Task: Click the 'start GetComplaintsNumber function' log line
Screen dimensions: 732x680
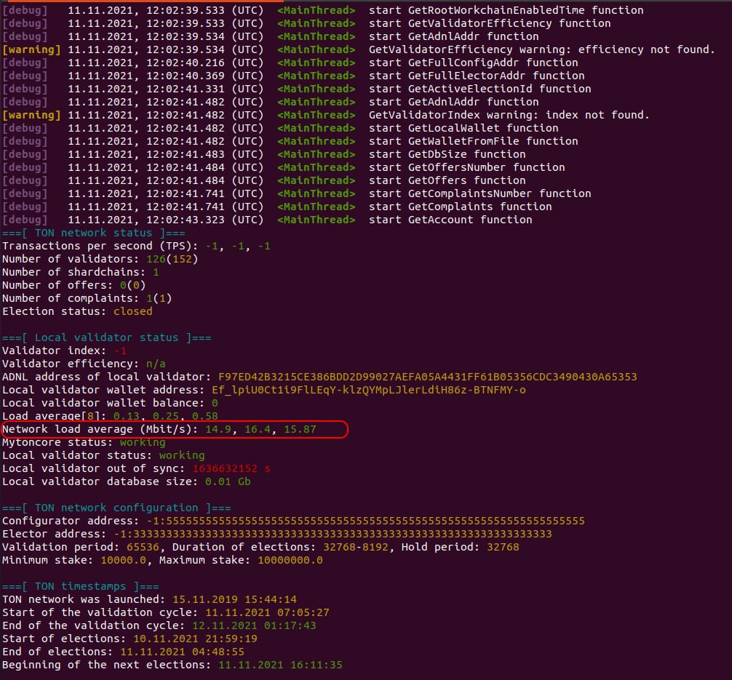Action: pos(480,193)
